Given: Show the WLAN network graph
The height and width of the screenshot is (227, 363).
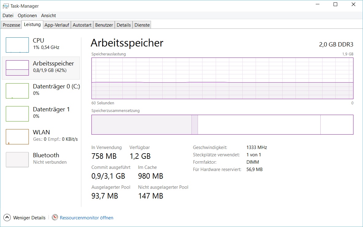Looking at the screenshot, I should coord(17,137).
